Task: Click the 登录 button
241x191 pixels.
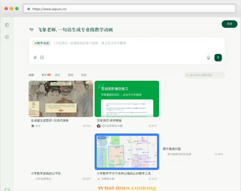Action: [230, 23]
